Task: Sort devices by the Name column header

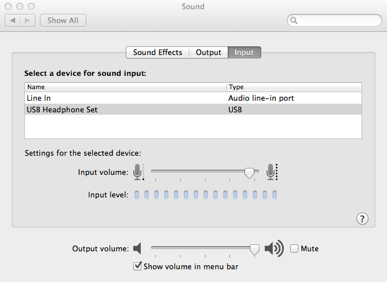Action: tap(125, 87)
